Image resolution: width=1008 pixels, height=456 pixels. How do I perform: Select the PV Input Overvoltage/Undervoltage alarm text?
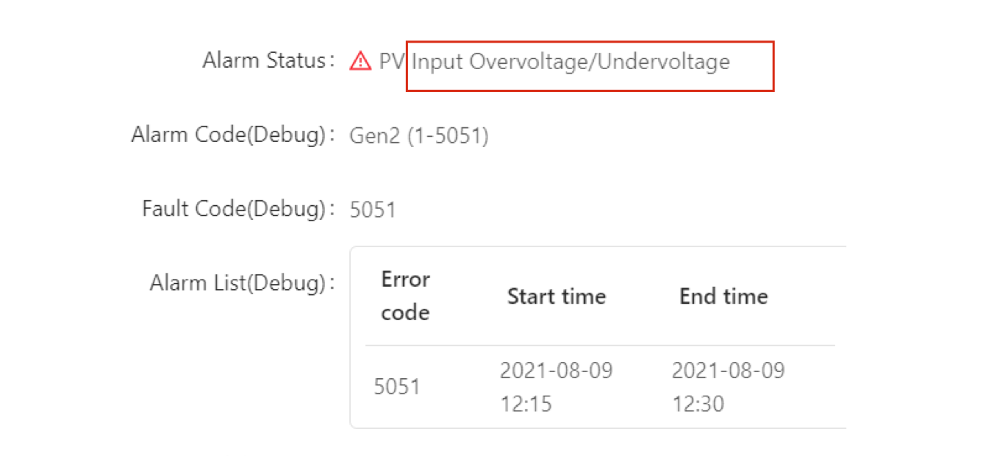(554, 62)
